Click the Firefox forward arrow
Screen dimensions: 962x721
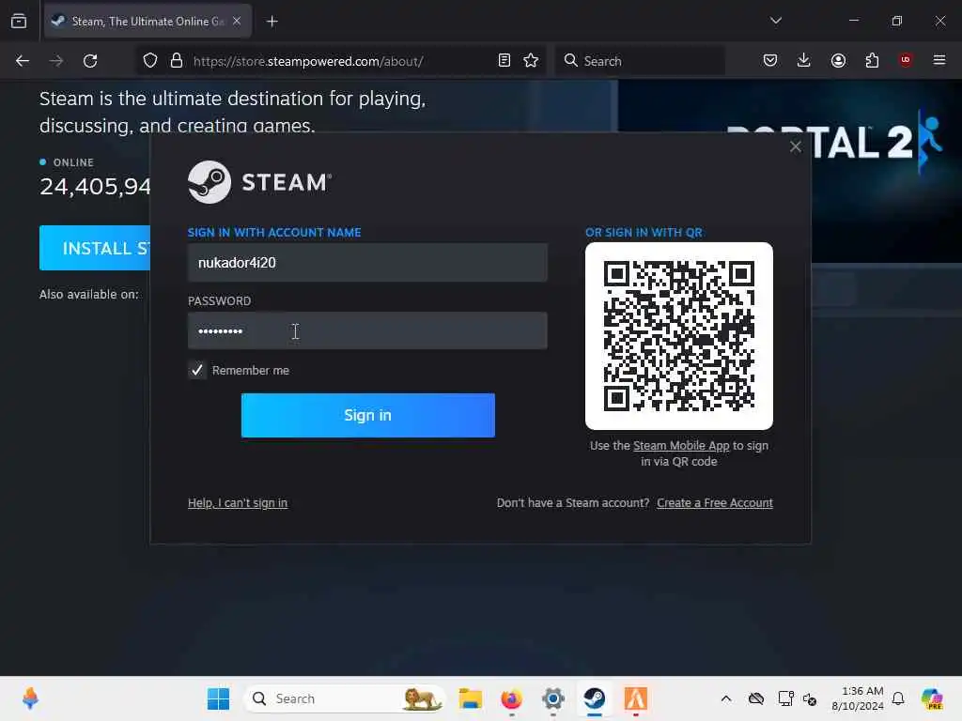coord(55,61)
